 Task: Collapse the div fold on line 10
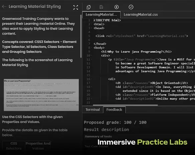pyautogui.click(x=91, y=56)
